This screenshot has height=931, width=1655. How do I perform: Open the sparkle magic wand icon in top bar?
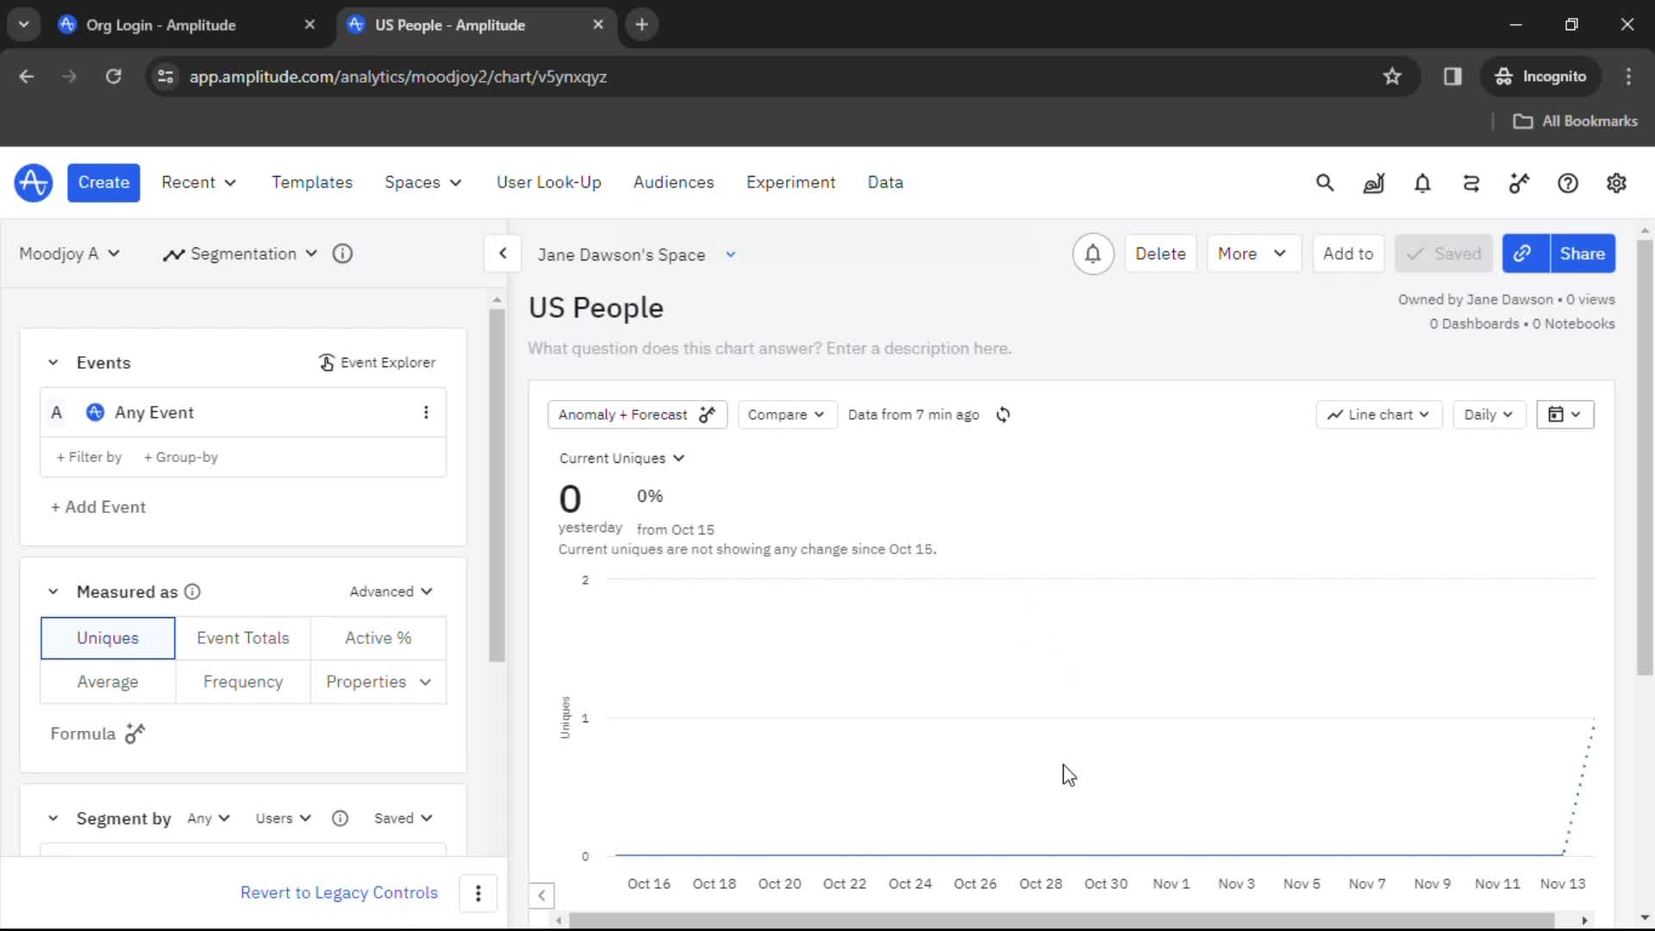(1520, 183)
